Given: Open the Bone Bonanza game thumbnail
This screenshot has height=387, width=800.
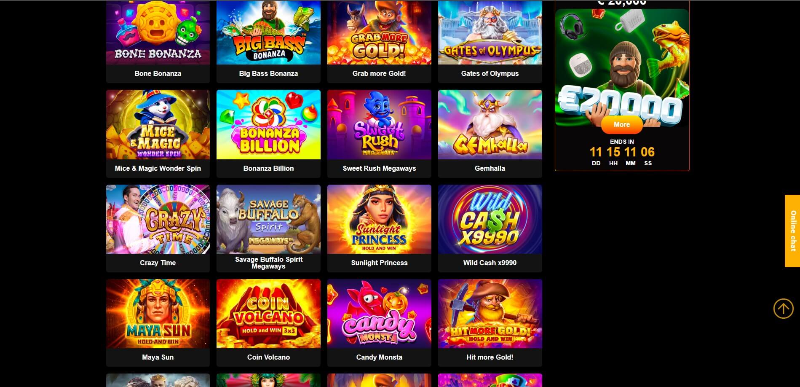Looking at the screenshot, I should pos(158,32).
